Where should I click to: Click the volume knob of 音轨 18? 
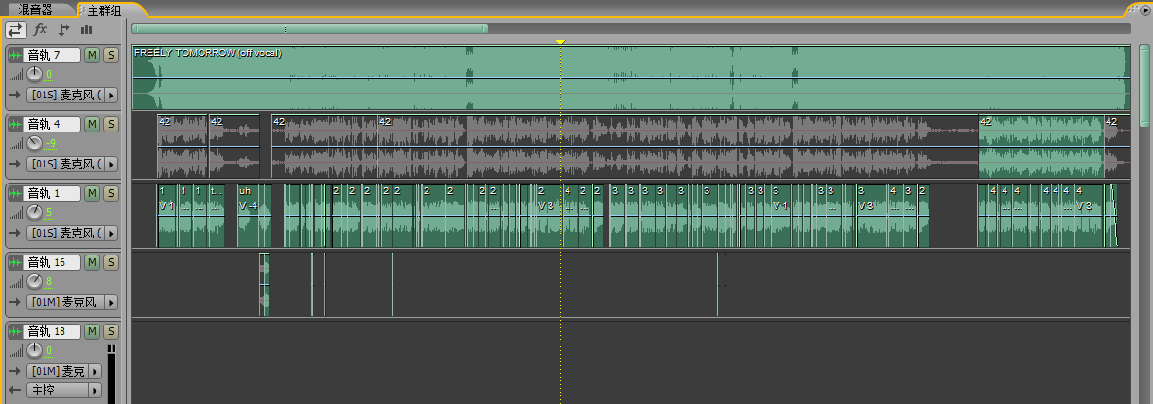tap(35, 350)
